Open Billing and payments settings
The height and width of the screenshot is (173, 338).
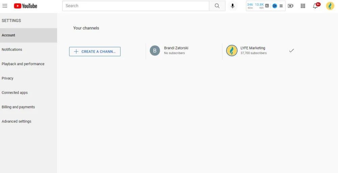tap(28, 107)
